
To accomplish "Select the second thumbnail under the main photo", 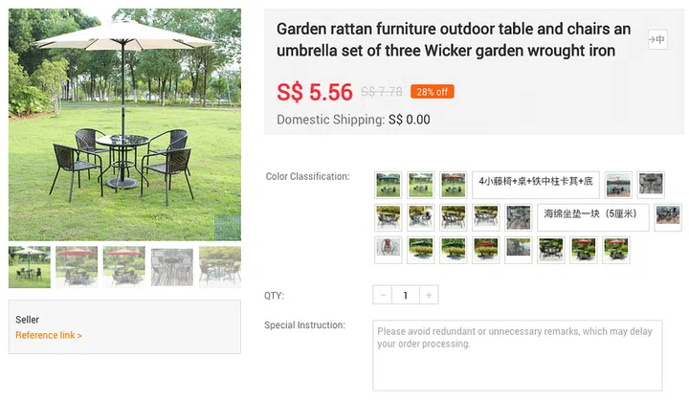I will pyautogui.click(x=77, y=267).
